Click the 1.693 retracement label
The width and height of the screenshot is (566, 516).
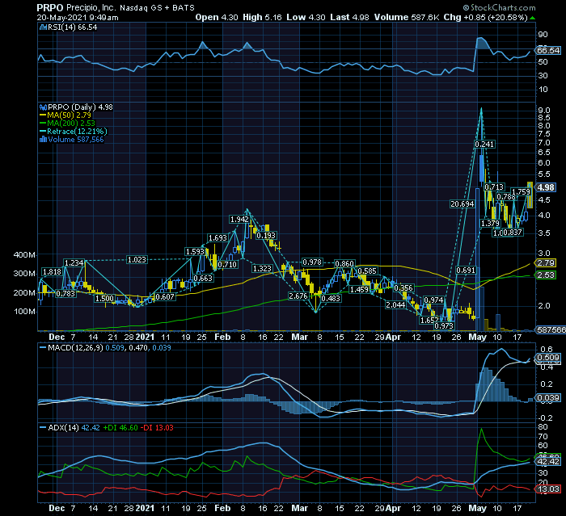point(218,238)
